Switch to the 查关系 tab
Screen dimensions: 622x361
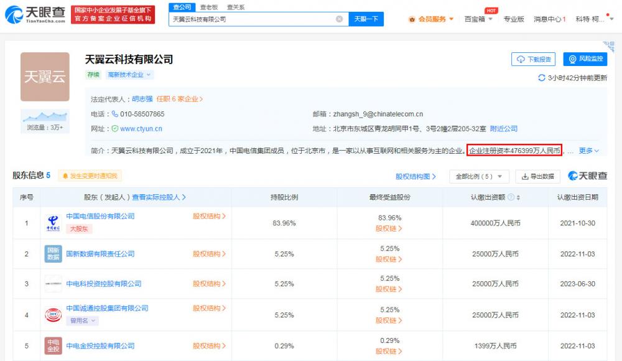point(236,7)
